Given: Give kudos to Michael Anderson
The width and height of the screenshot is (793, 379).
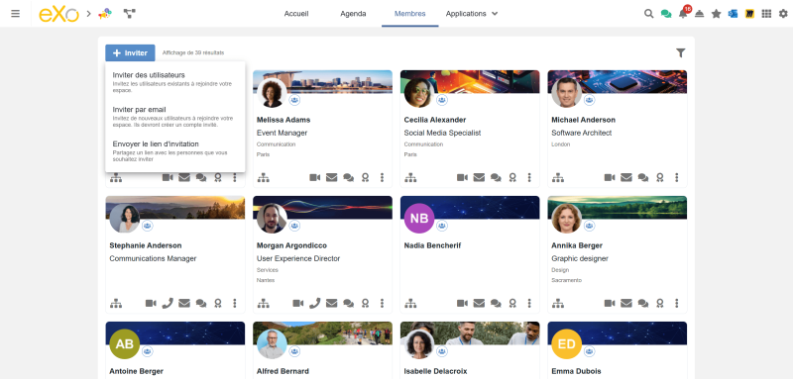Looking at the screenshot, I should click(660, 178).
